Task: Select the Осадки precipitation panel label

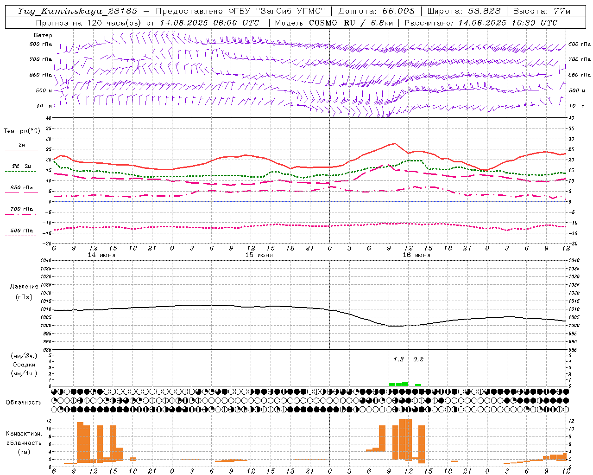Action: point(24,365)
